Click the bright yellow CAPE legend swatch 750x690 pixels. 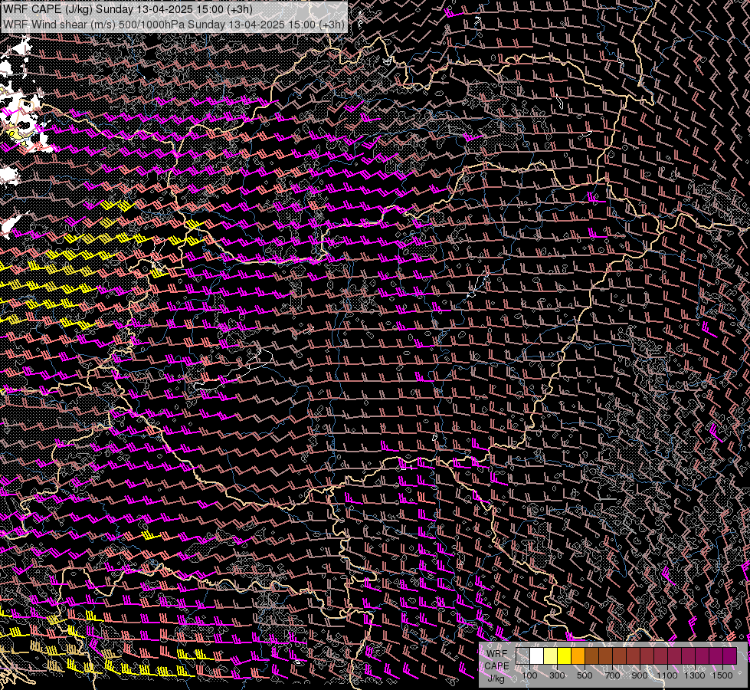[x=565, y=656]
